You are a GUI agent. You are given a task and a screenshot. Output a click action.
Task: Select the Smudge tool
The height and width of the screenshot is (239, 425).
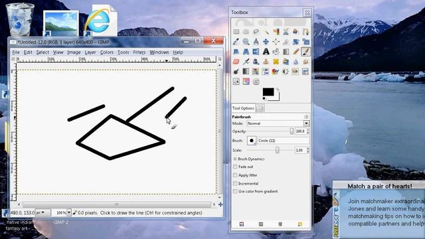tap(305, 62)
